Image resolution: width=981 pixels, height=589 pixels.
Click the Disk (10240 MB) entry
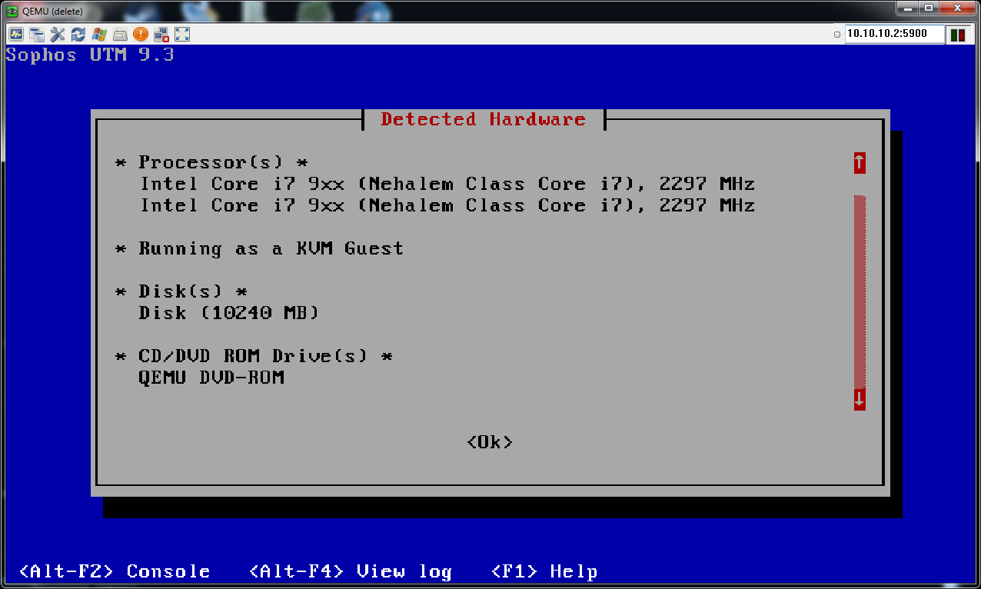pyautogui.click(x=229, y=313)
